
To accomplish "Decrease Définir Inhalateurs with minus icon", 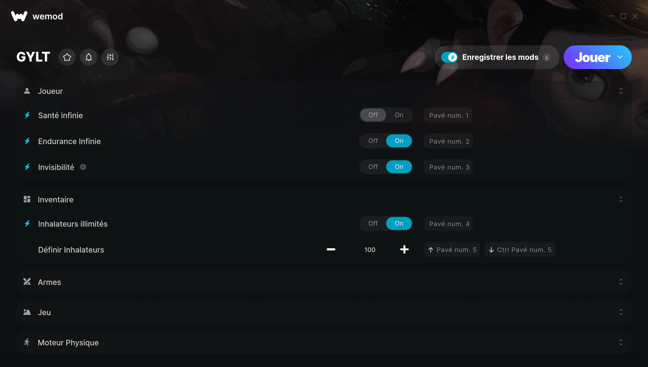I will (331, 250).
